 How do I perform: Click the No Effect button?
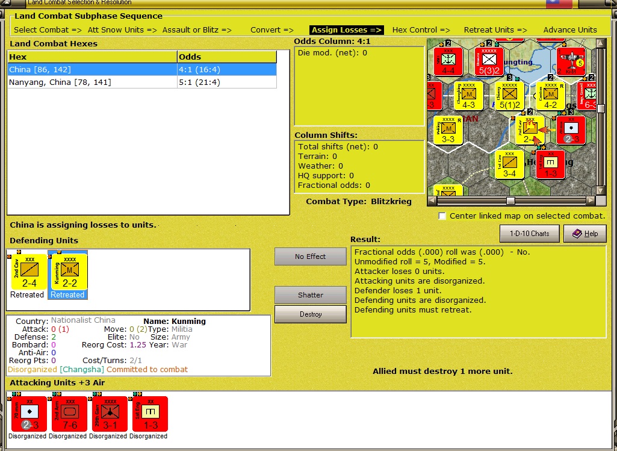(x=310, y=257)
